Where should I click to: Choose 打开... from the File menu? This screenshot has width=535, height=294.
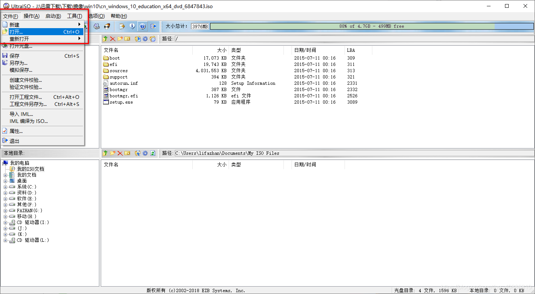pyautogui.click(x=43, y=32)
